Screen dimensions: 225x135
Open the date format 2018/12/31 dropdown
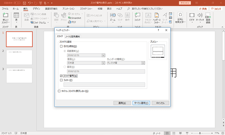103,55
